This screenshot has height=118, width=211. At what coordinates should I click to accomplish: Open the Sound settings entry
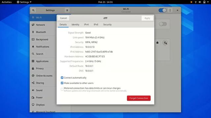(44, 90)
